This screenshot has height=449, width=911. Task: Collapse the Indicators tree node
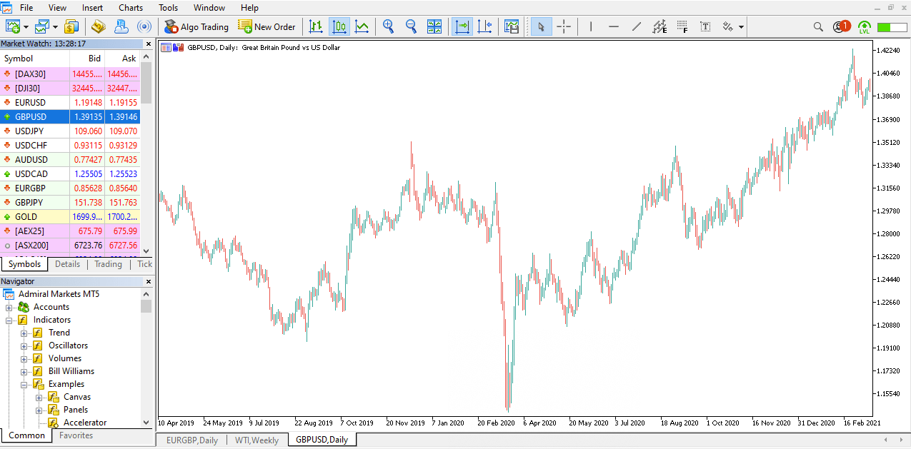(10, 320)
